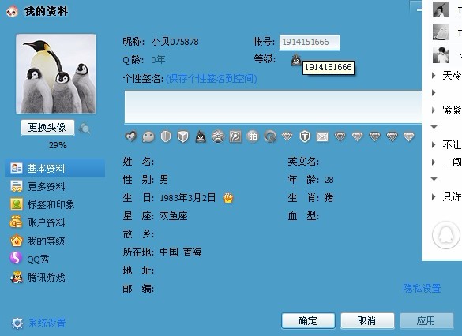462x336 pixels.
Task: Click into the 个性签名 text box
Action: point(273,107)
